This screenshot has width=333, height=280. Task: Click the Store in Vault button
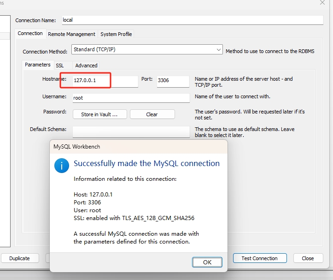tap(99, 114)
